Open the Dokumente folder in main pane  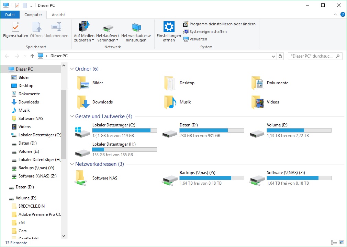coord(270,83)
